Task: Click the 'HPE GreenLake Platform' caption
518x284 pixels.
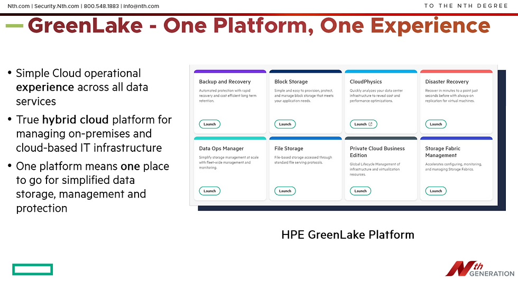Action: (x=348, y=235)
